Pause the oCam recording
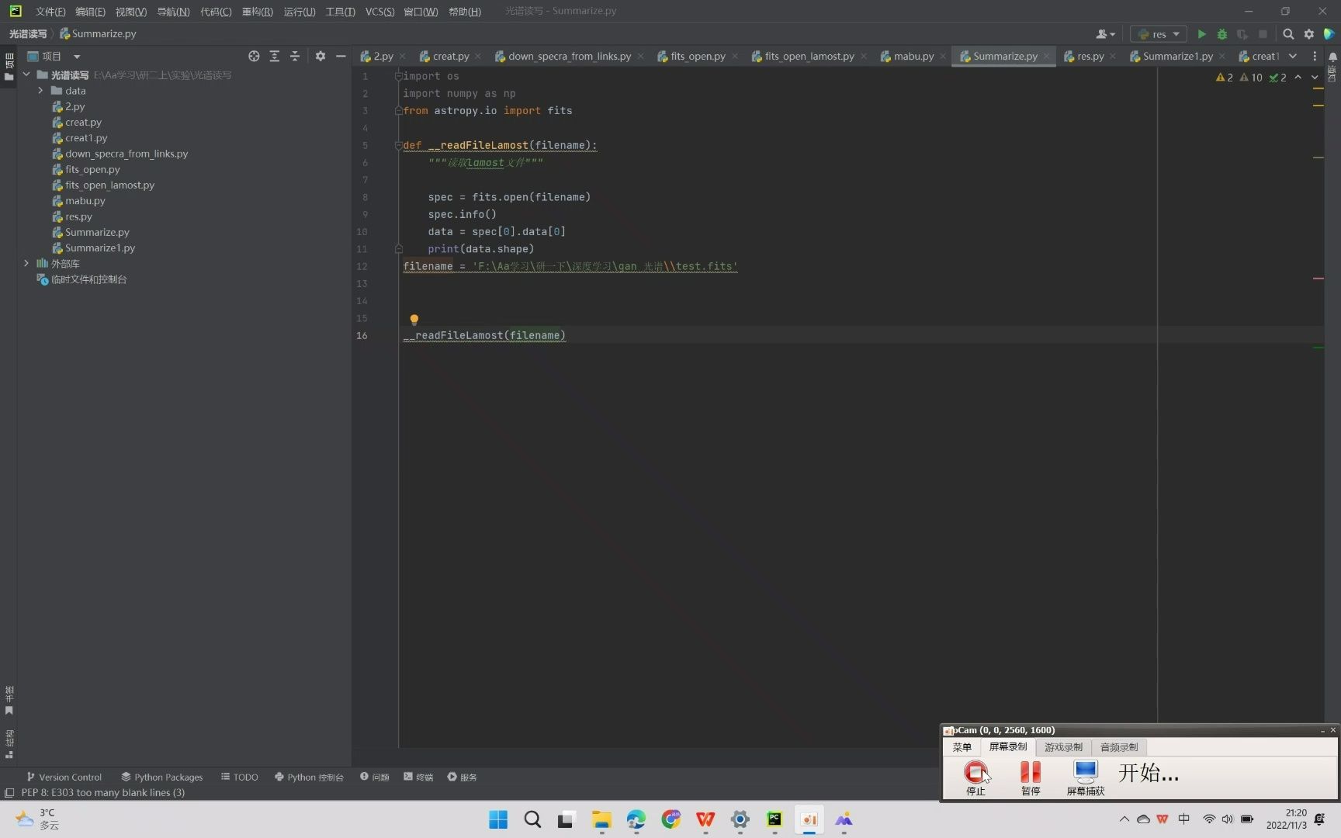The height and width of the screenshot is (838, 1341). coord(1030,773)
